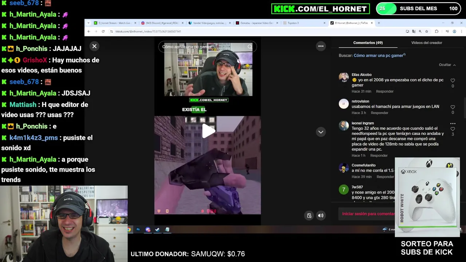
Task: Open the Chrome profile avatar icon
Action: coord(454,32)
